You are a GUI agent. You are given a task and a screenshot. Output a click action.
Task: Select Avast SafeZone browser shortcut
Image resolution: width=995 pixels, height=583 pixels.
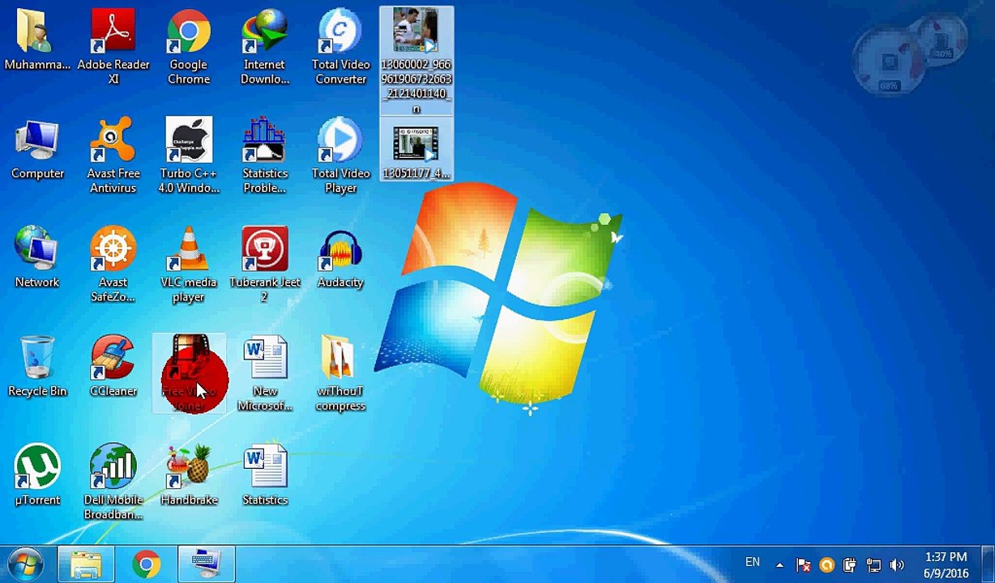pos(113,265)
